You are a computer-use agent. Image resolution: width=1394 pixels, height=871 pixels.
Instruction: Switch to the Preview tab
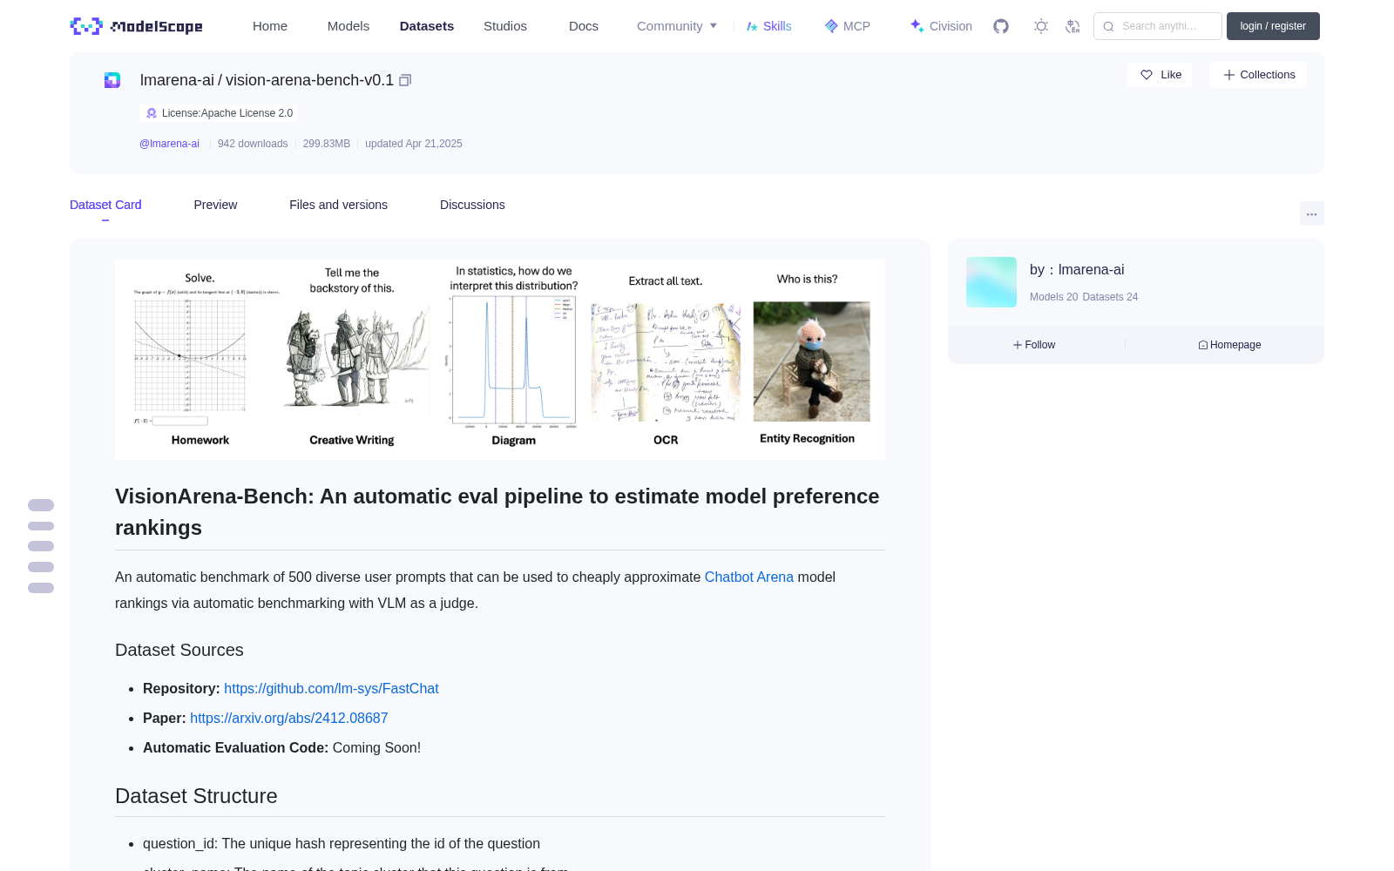click(x=215, y=205)
